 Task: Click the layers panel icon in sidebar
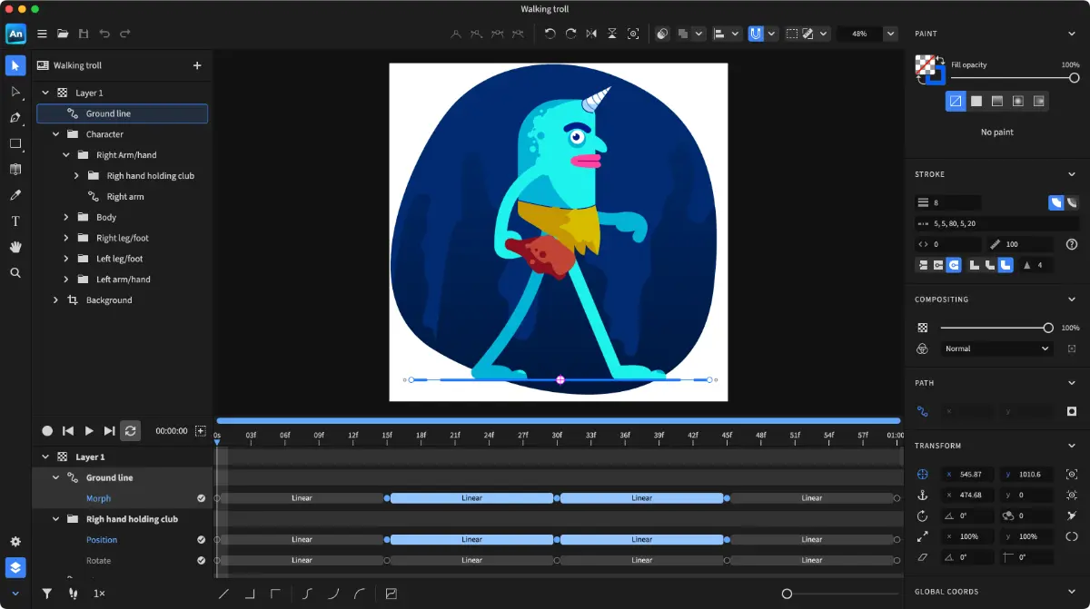[x=15, y=567]
